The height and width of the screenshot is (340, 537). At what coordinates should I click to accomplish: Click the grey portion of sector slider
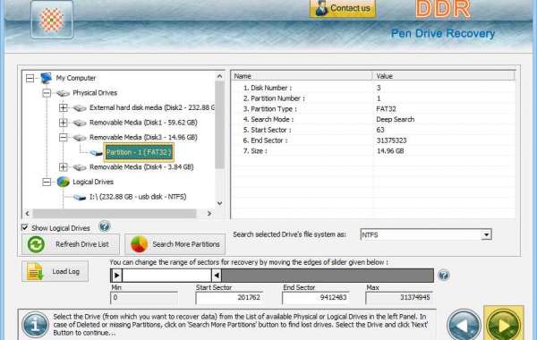[327, 276]
